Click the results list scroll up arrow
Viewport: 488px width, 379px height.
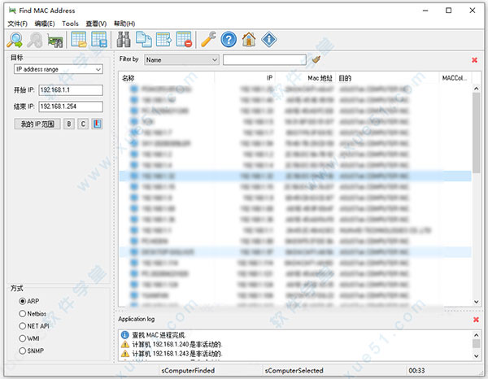coord(476,89)
